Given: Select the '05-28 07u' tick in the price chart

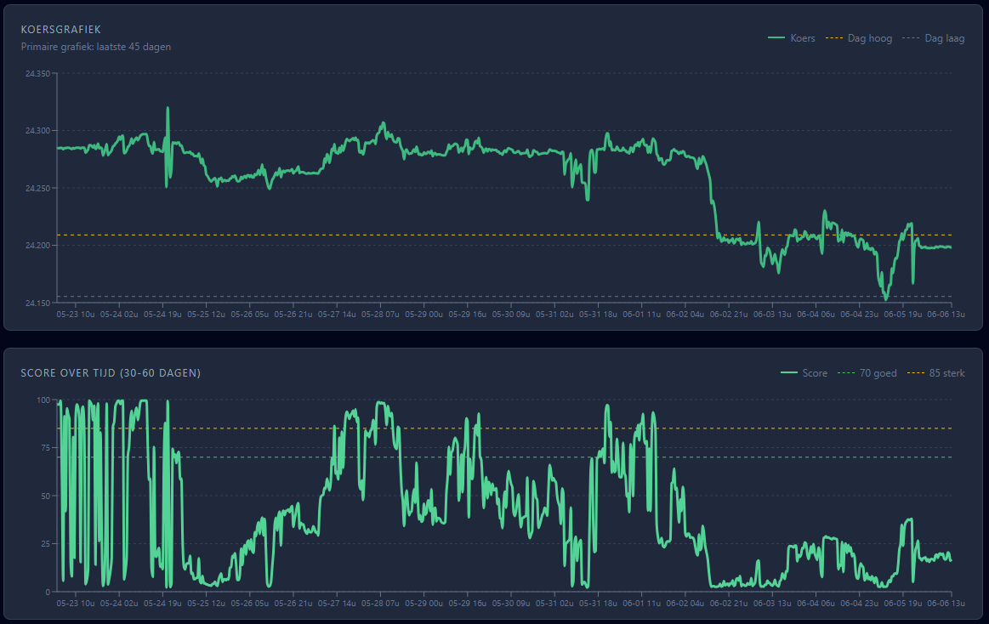Looking at the screenshot, I should tap(380, 314).
